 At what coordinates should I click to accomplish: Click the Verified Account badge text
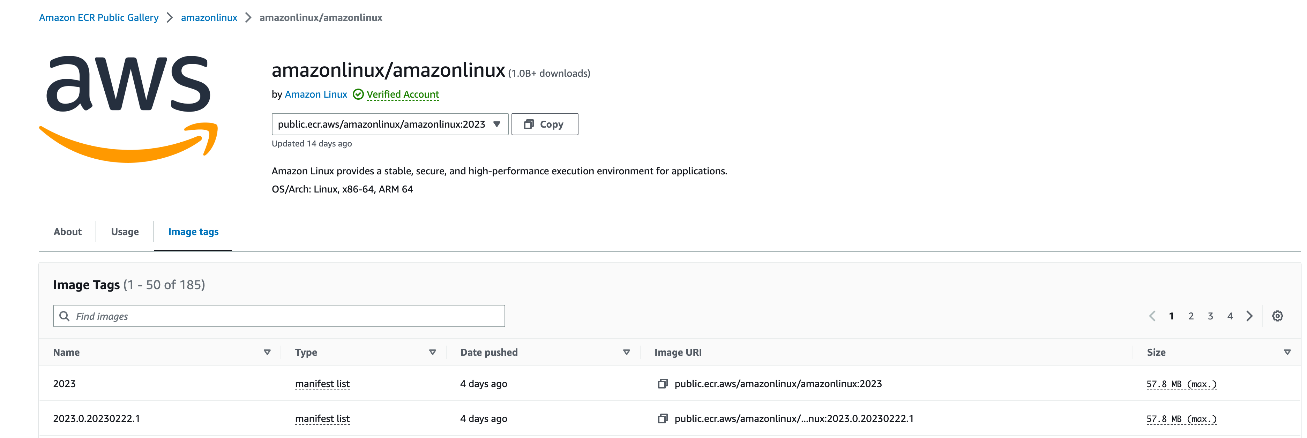pos(402,94)
